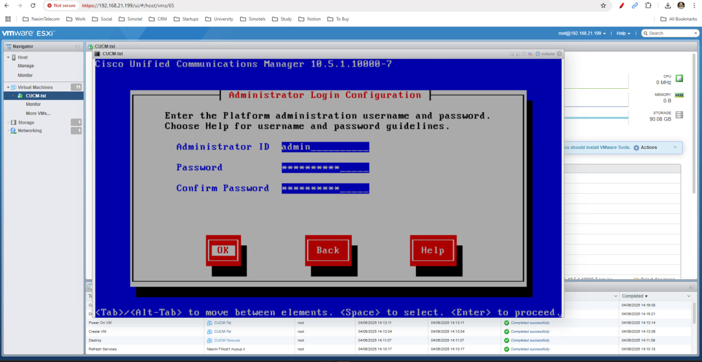Open the Chrome apps grid icon
This screenshot has width=702, height=362.
8,19
